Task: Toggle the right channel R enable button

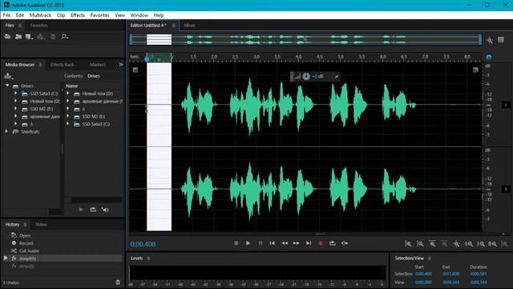Action: (x=506, y=189)
